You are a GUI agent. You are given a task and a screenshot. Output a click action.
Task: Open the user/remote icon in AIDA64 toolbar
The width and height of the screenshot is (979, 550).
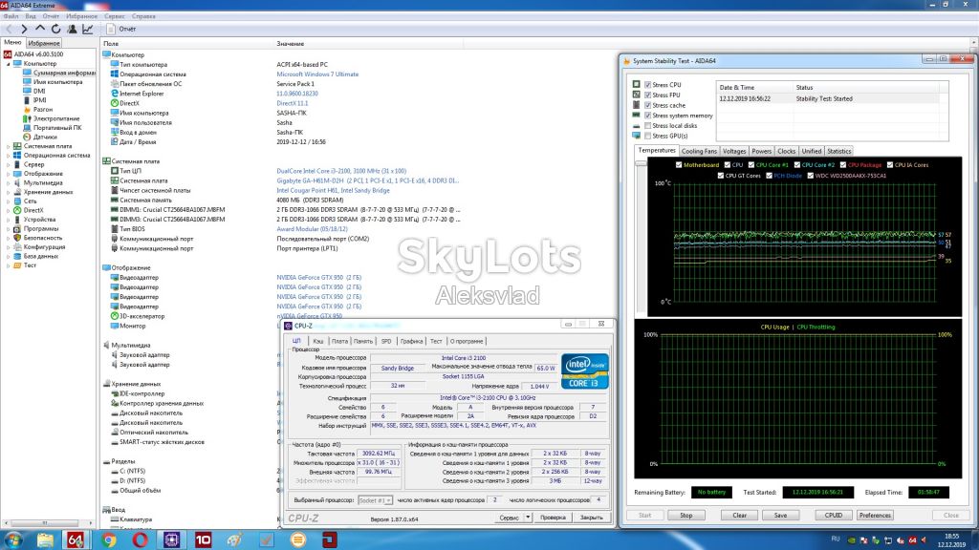(72, 29)
